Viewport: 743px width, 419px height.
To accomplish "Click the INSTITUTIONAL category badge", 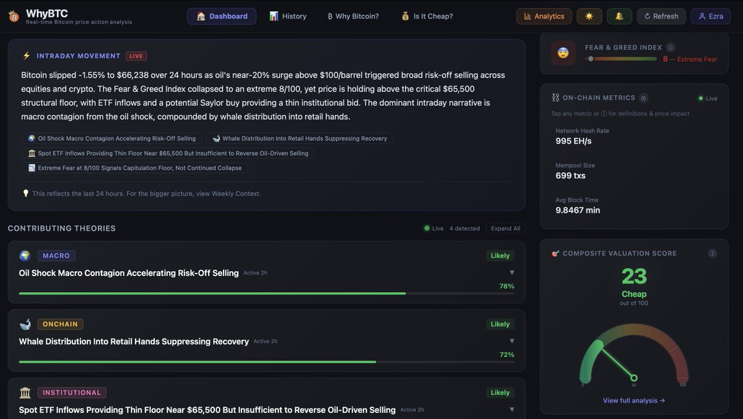I will (x=72, y=392).
